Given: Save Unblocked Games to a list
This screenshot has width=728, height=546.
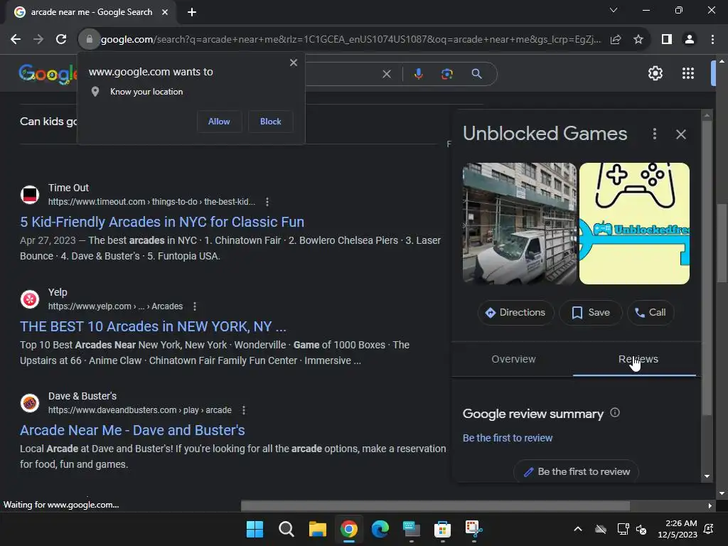Looking at the screenshot, I should click(x=591, y=313).
